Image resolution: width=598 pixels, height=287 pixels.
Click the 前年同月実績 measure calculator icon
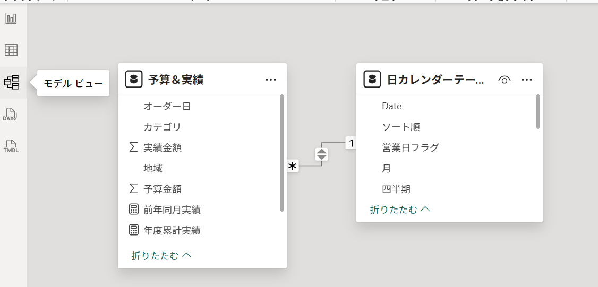coord(134,210)
